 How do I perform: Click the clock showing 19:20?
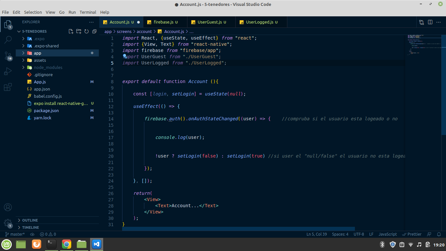point(439,244)
